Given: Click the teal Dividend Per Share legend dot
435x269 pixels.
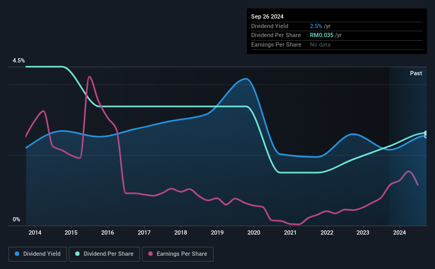Looking at the screenshot, I should [77, 254].
